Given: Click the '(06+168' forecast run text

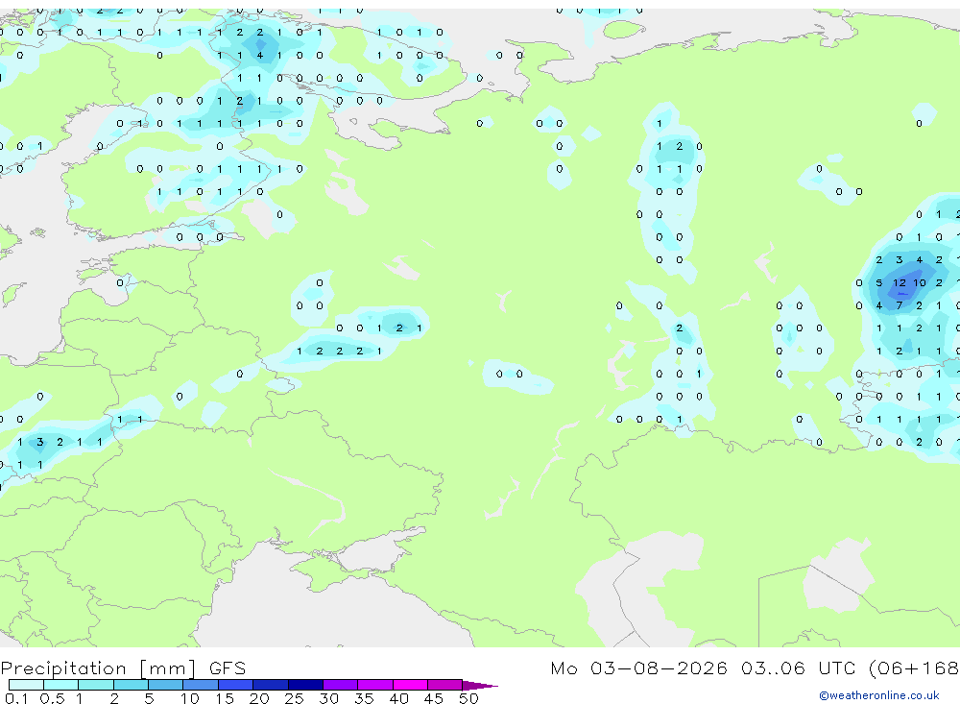Looking at the screenshot, I should coord(914,668).
